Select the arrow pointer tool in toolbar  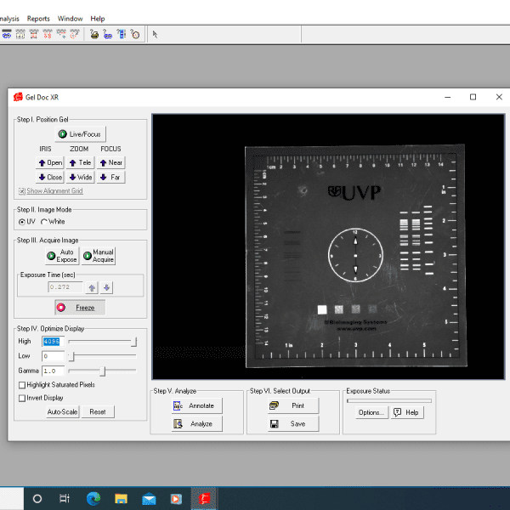pyautogui.click(x=156, y=34)
